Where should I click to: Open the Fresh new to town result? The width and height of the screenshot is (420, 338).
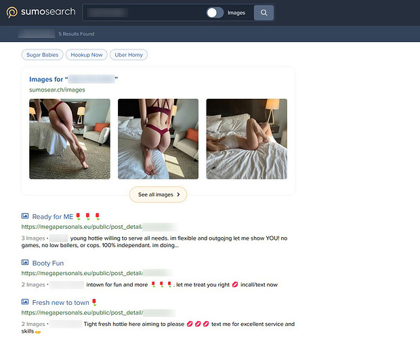tap(61, 302)
